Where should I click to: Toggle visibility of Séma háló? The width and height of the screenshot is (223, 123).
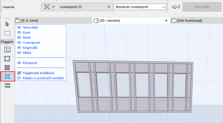coord(19,27)
